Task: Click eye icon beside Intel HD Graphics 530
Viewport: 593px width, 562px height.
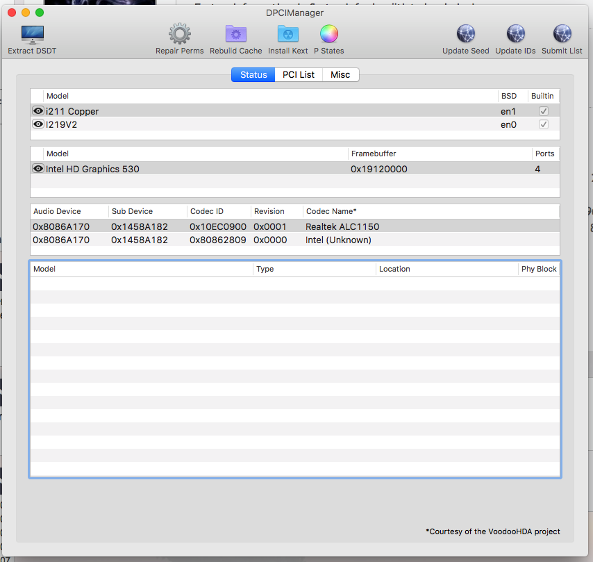Action: pyautogui.click(x=38, y=169)
